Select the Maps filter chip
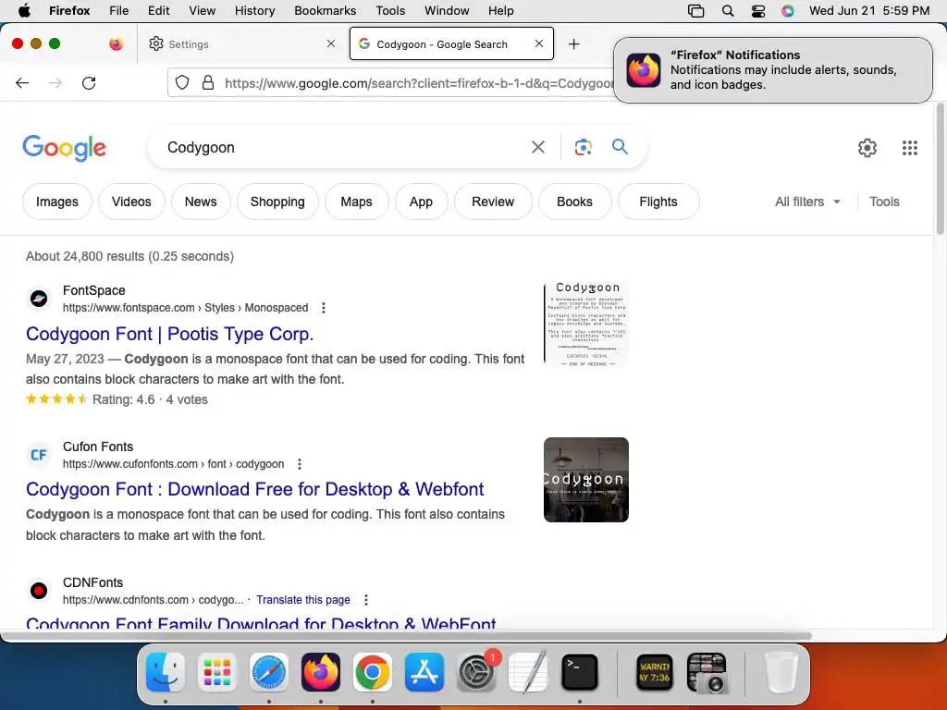The image size is (947, 710). tap(356, 202)
